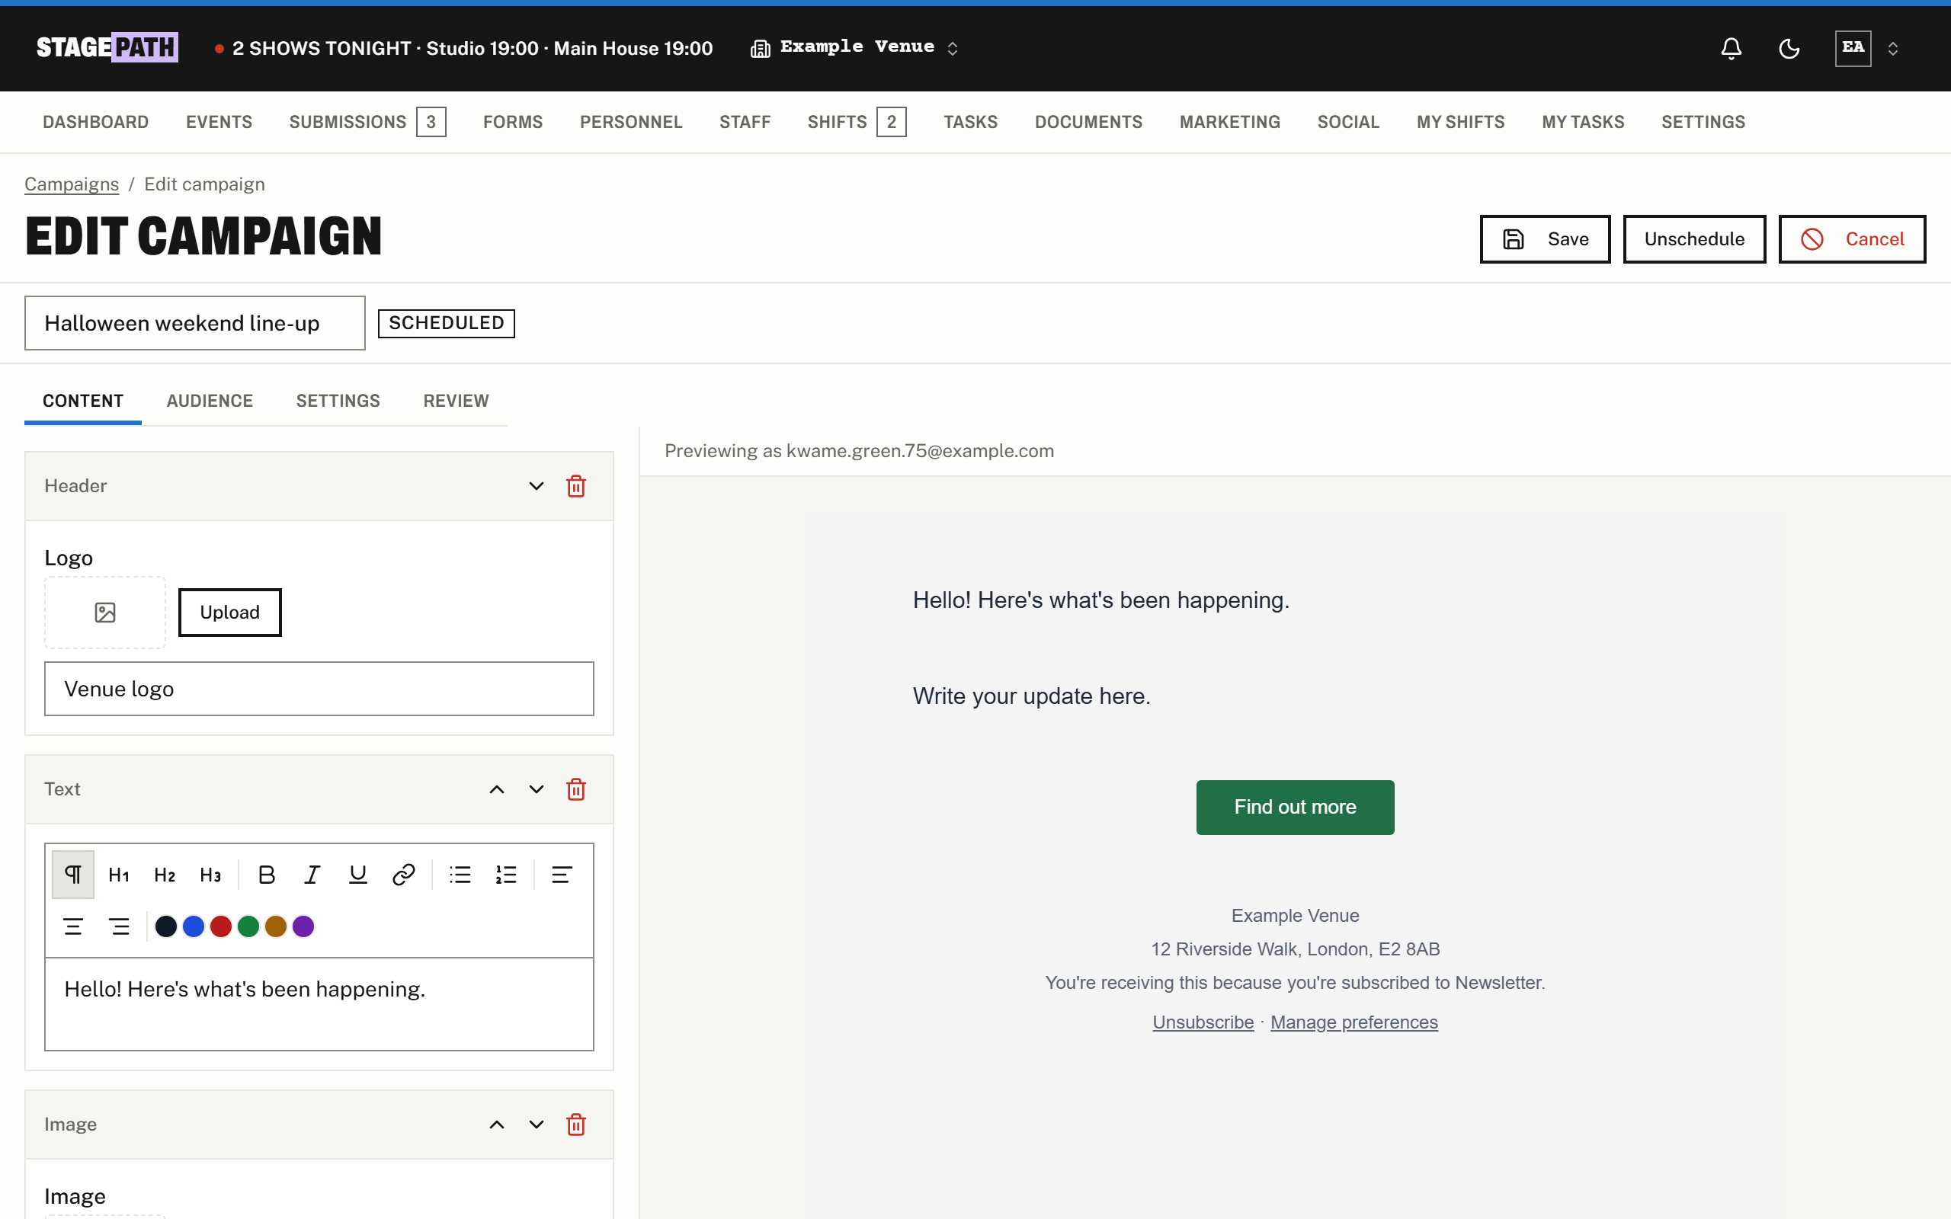
Task: Go back to Campaigns breadcrumb
Action: pos(72,184)
